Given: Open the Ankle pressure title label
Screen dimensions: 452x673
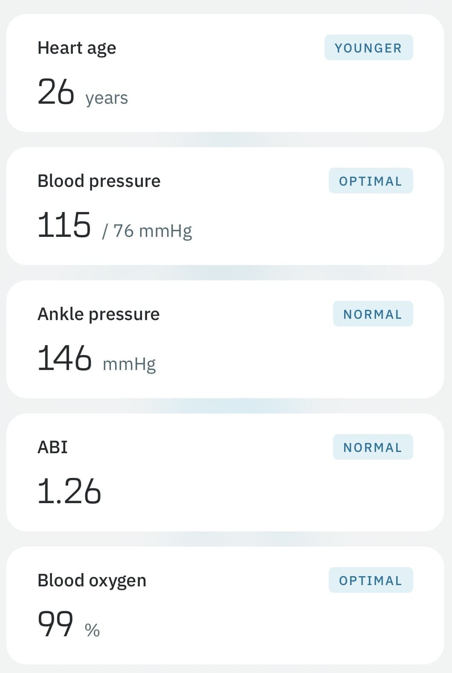Looking at the screenshot, I should pos(99,314).
